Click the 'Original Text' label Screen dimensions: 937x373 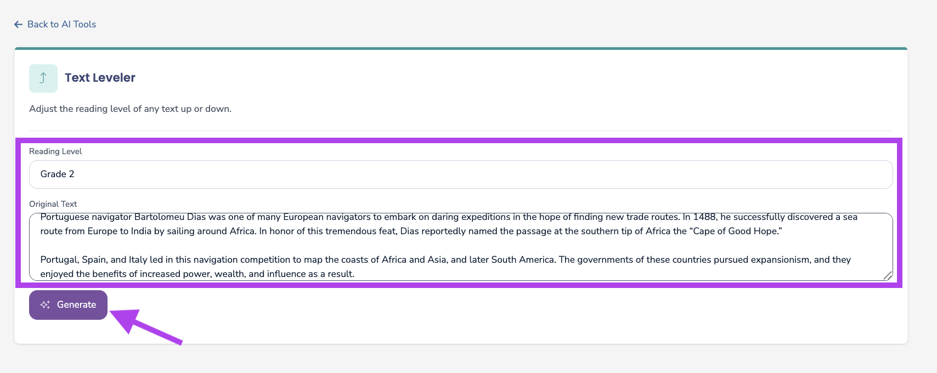pyautogui.click(x=53, y=204)
